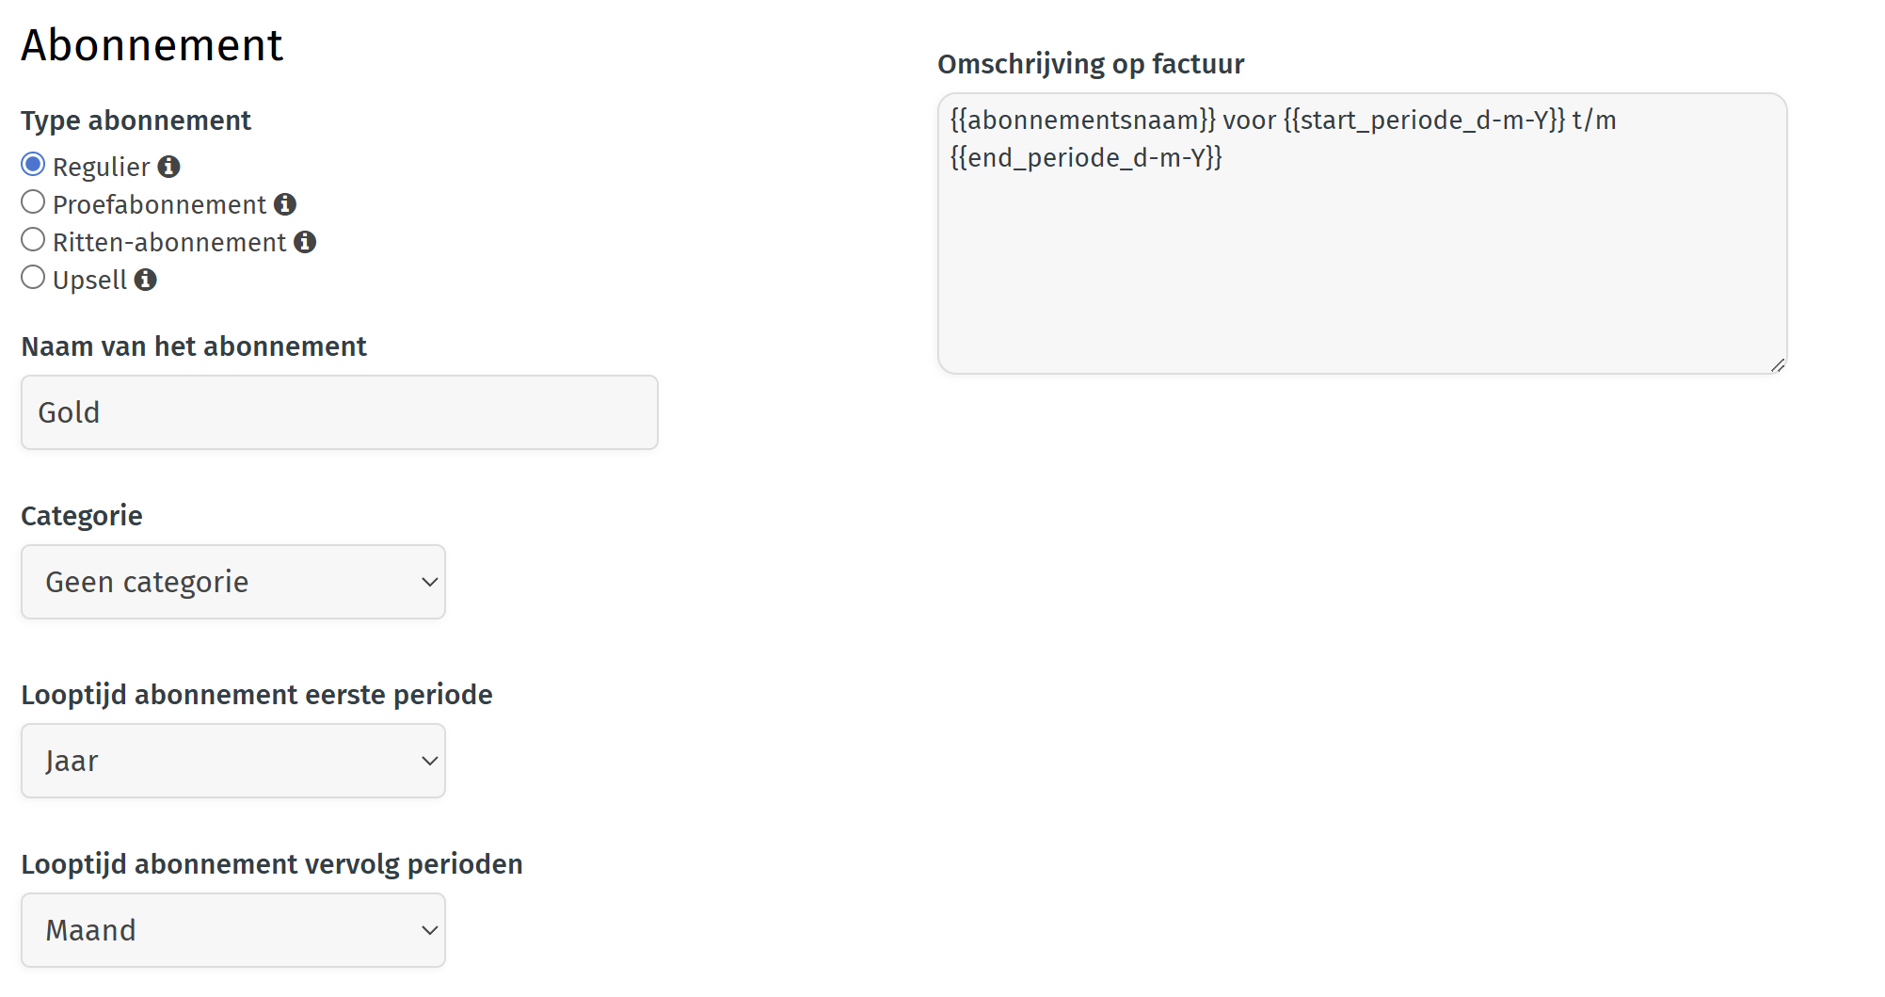Pick the Upsell radio button
Screen dimensions: 1885x997
click(x=33, y=278)
